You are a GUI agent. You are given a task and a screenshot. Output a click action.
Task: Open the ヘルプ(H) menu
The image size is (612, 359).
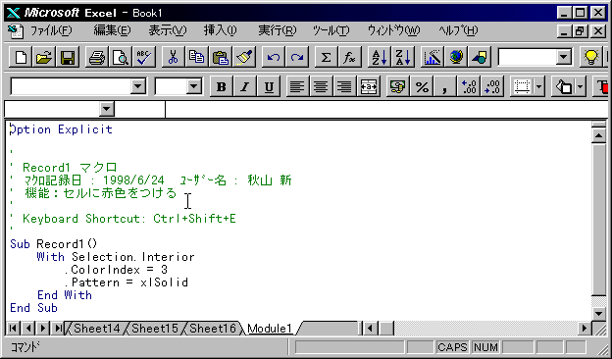coord(458,30)
